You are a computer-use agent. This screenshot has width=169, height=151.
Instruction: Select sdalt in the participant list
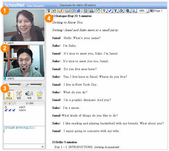coord(22,107)
